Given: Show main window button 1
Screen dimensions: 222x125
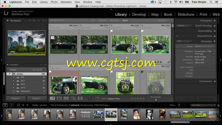Looking at the screenshot, I should [x=5, y=105].
